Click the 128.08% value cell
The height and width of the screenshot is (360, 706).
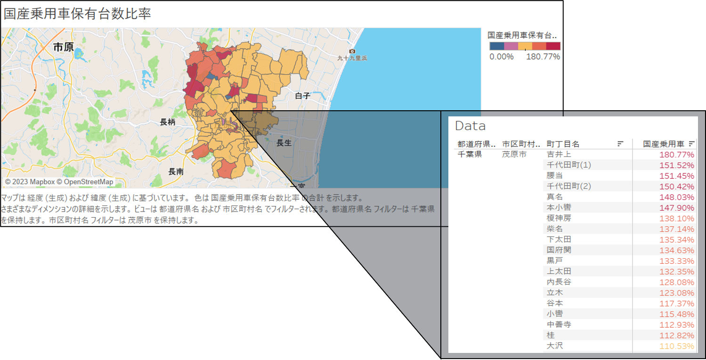coord(677,282)
